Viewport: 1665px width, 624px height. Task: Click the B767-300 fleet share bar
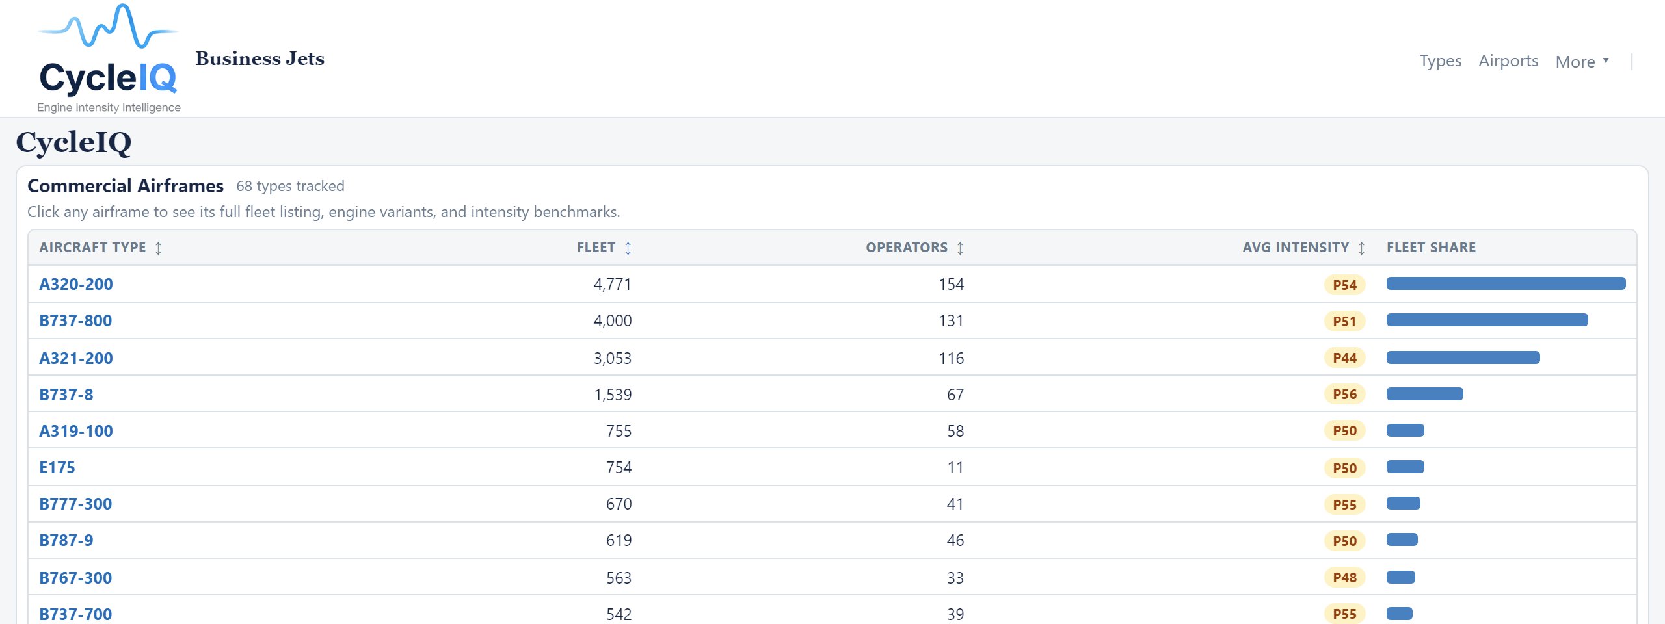(x=1400, y=577)
